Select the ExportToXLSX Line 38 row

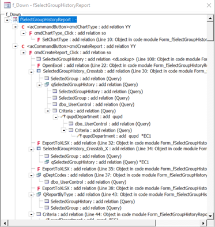[125, 188]
